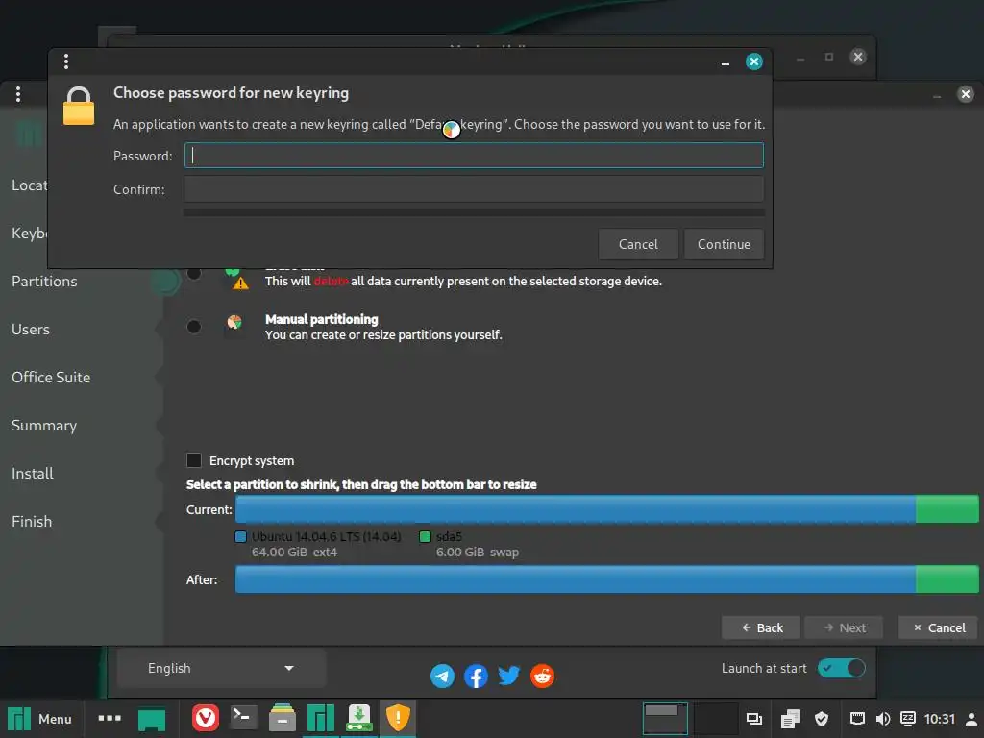984x738 pixels.
Task: Click the blue Ubuntu legend swatch
Action: [241, 536]
